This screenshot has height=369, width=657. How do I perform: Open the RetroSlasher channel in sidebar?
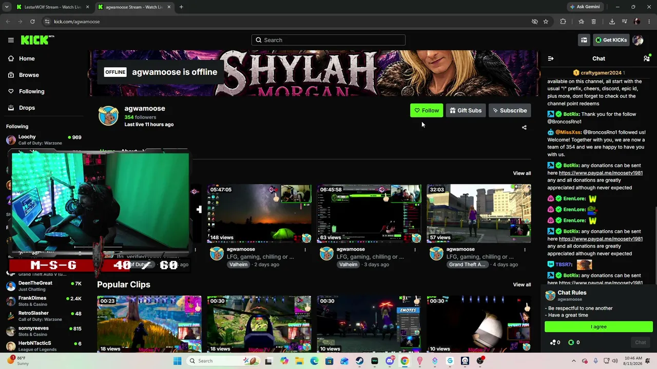(44, 316)
